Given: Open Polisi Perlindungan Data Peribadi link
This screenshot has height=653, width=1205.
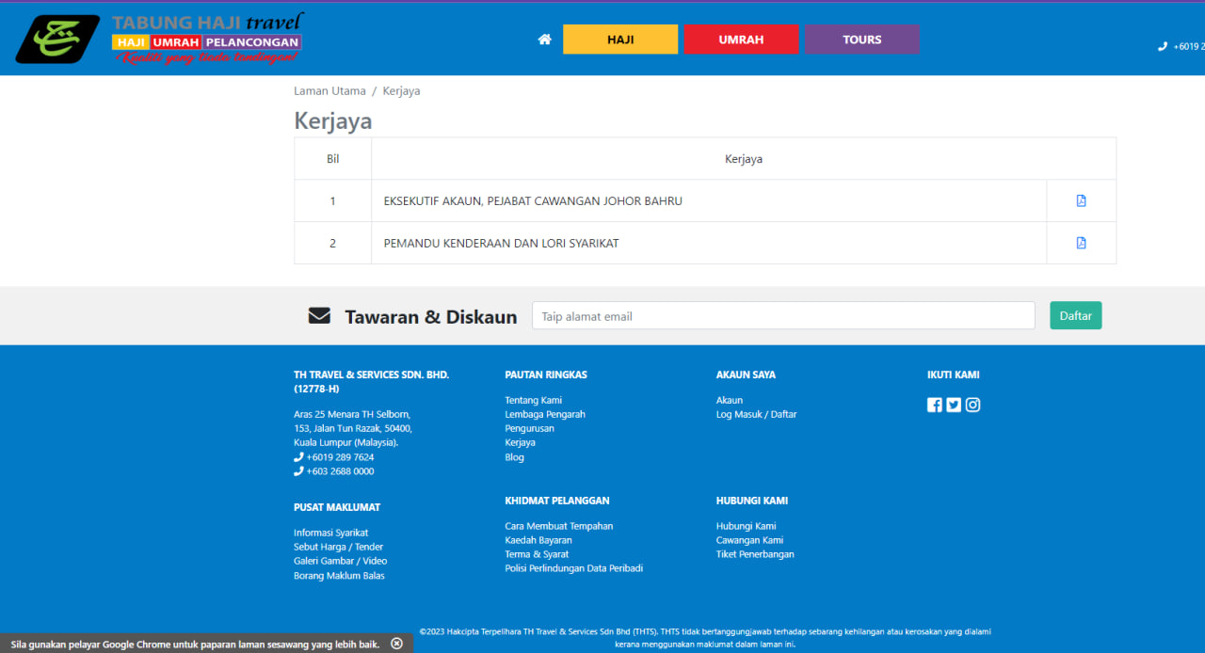Looking at the screenshot, I should pos(573,568).
